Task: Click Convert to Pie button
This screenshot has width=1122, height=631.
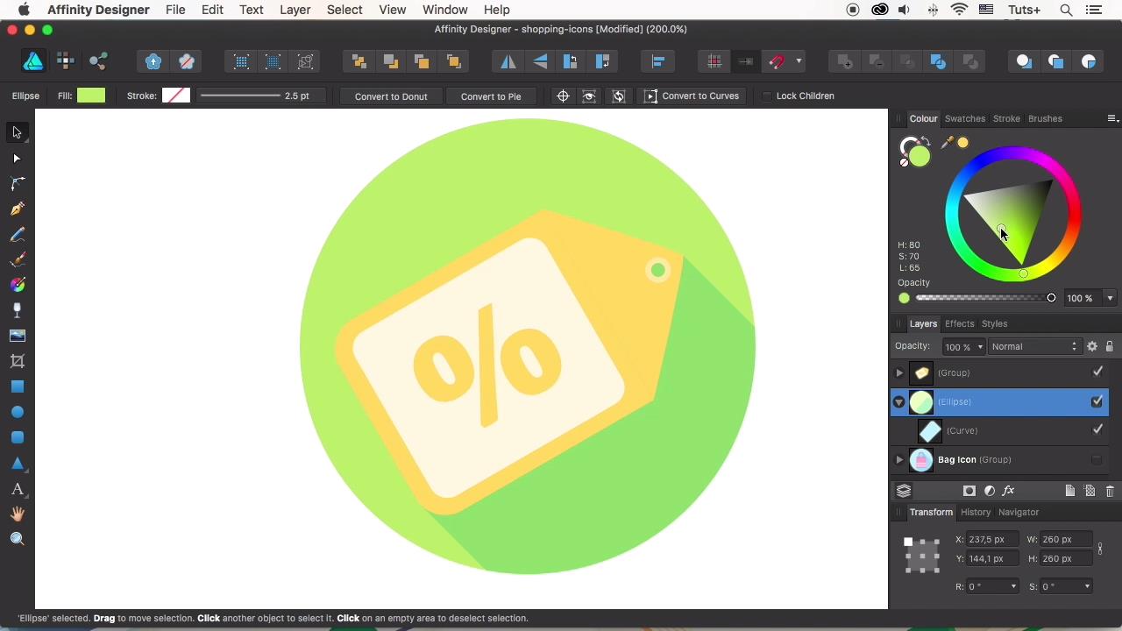Action: [x=491, y=96]
